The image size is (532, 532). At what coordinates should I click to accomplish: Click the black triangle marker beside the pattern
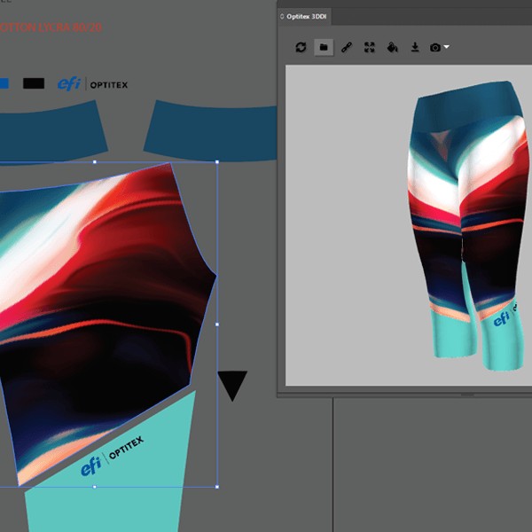point(232,384)
